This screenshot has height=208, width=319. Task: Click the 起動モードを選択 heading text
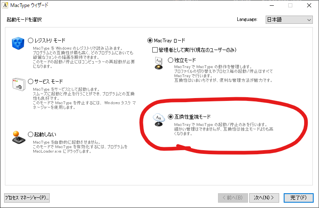click(x=24, y=19)
